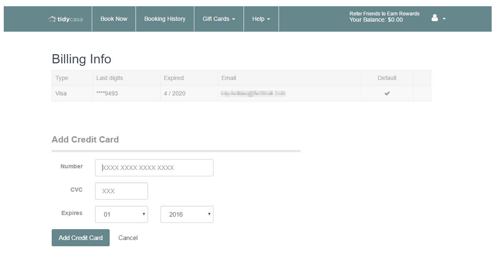Open the expiration year dropdown
495x255 pixels.
[x=187, y=214]
